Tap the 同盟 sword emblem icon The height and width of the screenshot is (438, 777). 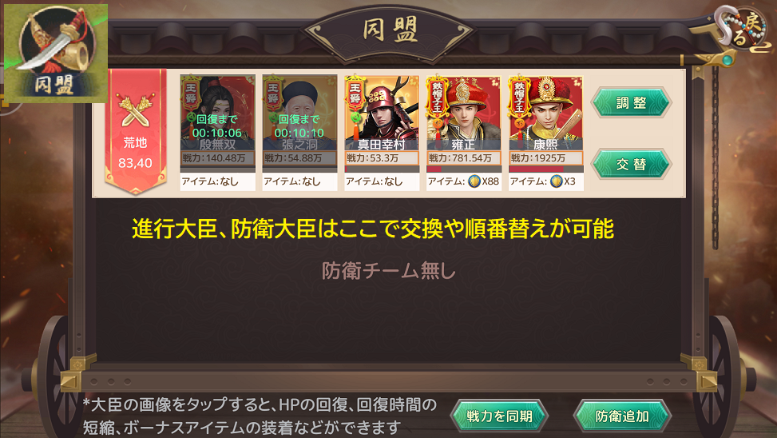tap(56, 53)
